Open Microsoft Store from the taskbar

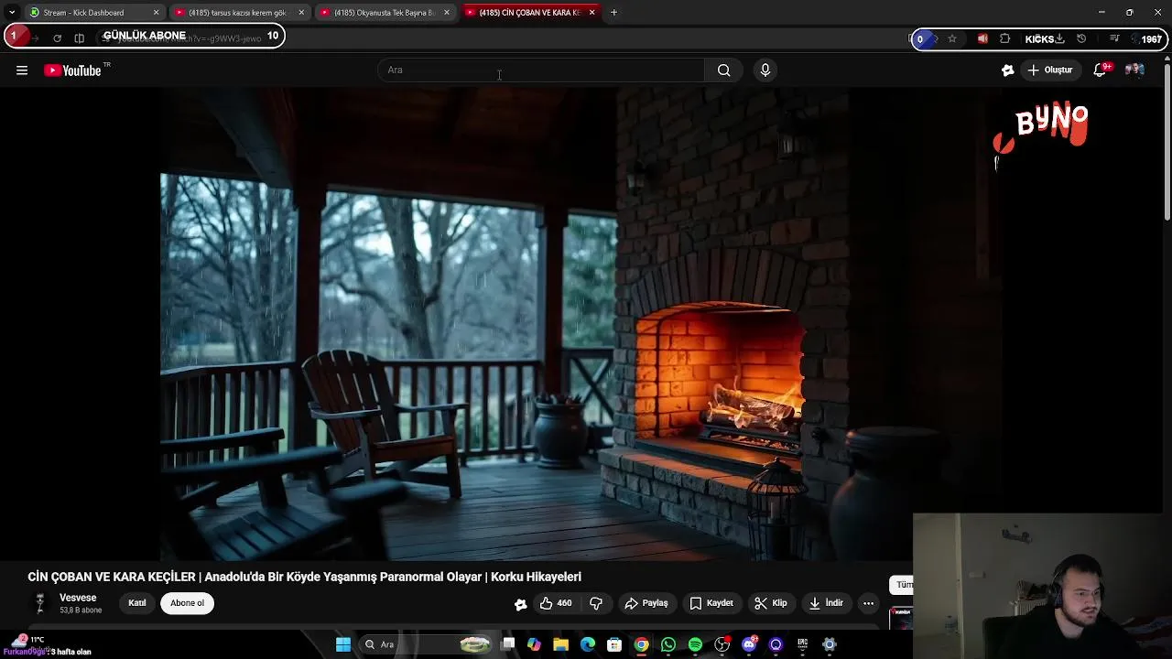(x=614, y=644)
